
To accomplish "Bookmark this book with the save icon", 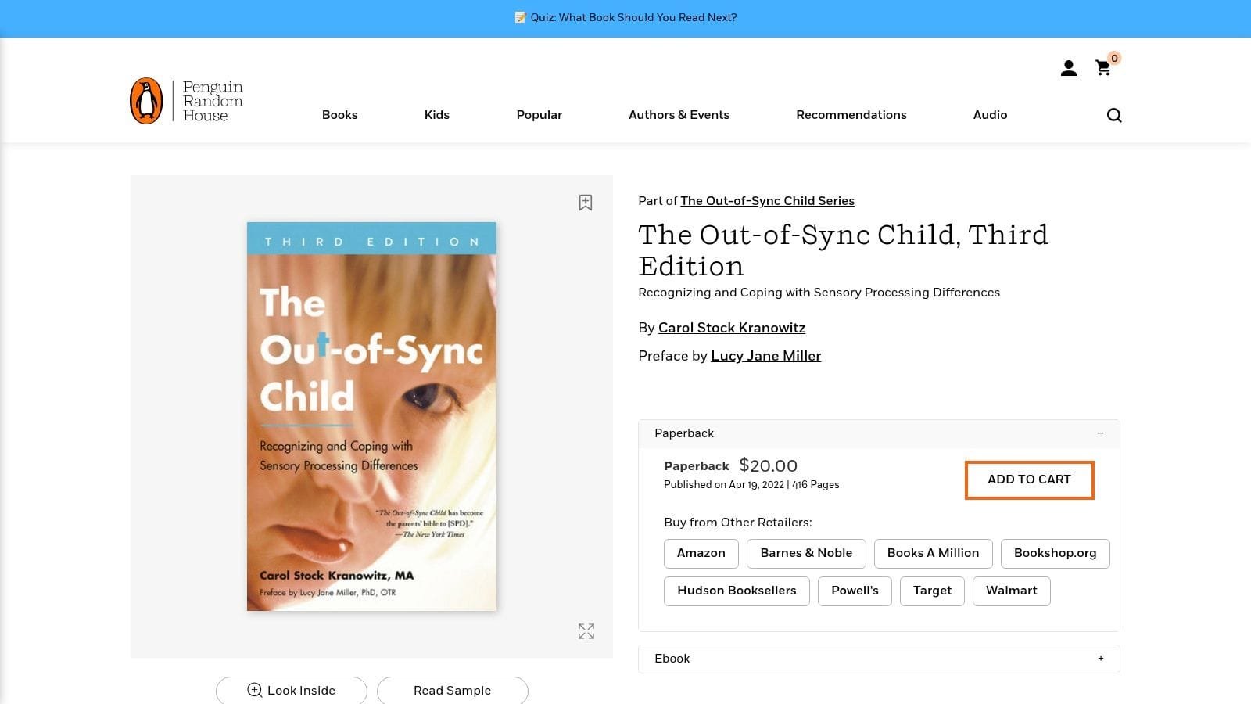I will (586, 203).
